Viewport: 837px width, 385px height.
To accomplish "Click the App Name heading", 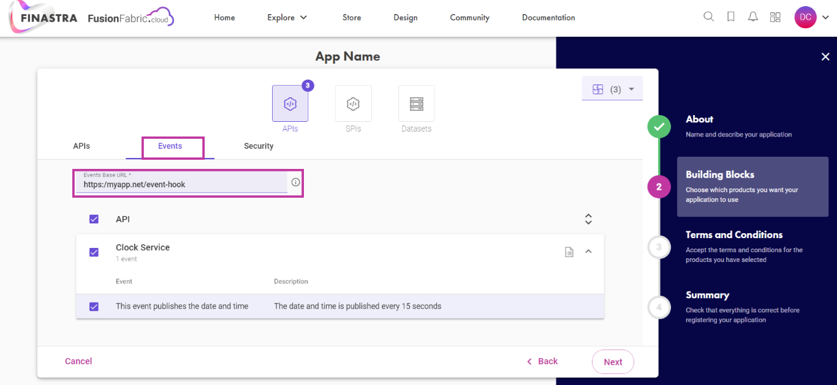I will (x=347, y=56).
